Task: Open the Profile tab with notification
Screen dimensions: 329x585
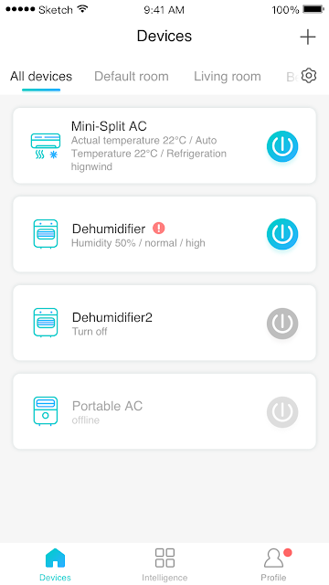Action: pyautogui.click(x=274, y=564)
